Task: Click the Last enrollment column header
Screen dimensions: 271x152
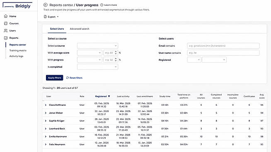Action: [145, 96]
